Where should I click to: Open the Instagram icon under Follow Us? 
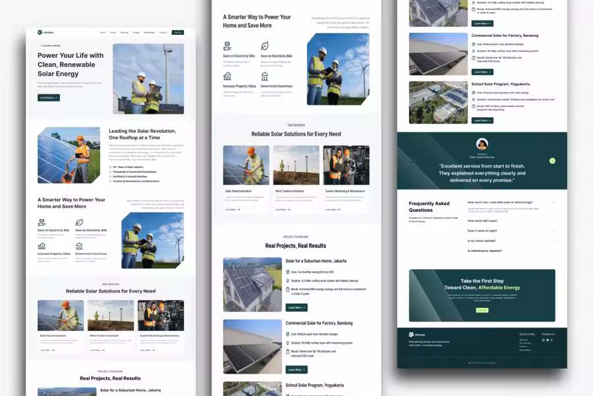pyautogui.click(x=544, y=340)
